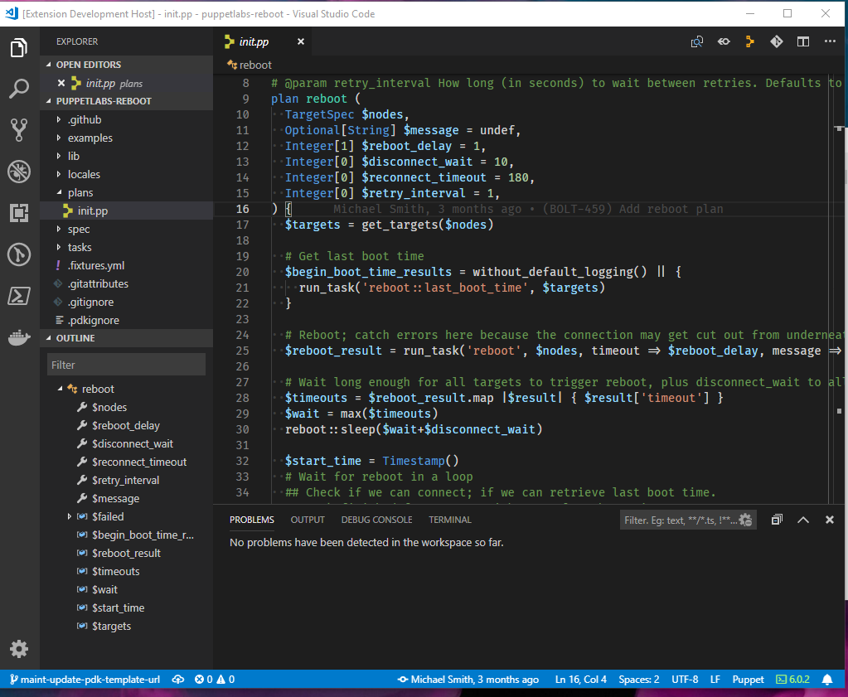
Task: Open the GitLens activity bar icon
Action: [19, 254]
